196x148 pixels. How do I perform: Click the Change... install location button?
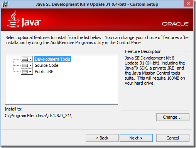pos(173,117)
